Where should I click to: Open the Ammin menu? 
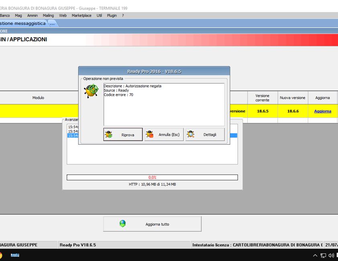tap(33, 16)
